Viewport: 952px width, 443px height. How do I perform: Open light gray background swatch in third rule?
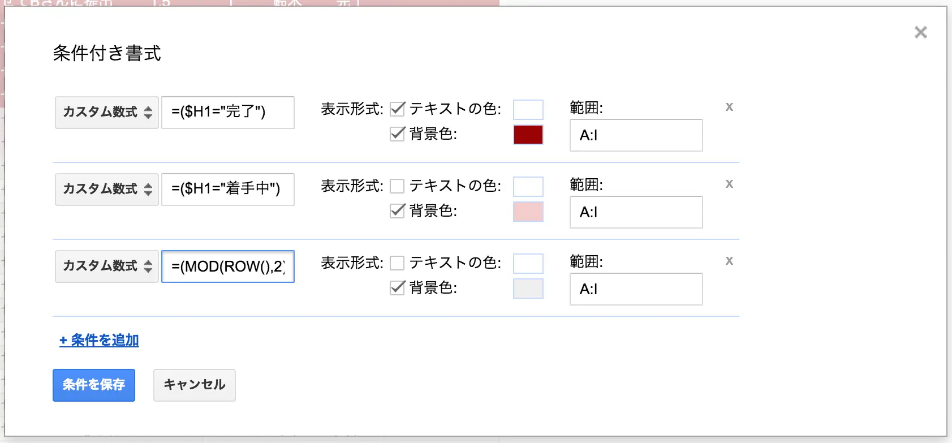click(528, 289)
